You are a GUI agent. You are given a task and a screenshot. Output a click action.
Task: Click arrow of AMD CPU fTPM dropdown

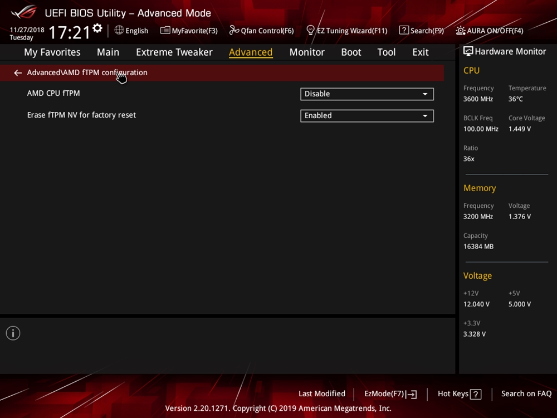click(x=425, y=94)
